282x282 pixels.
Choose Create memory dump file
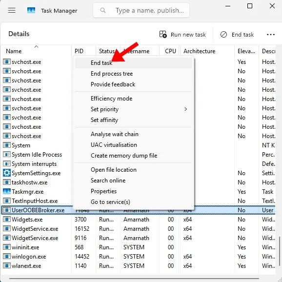(134, 155)
